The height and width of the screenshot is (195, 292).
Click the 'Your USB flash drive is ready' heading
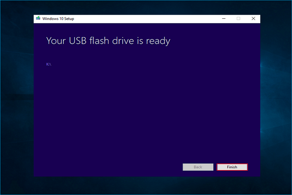tap(108, 41)
